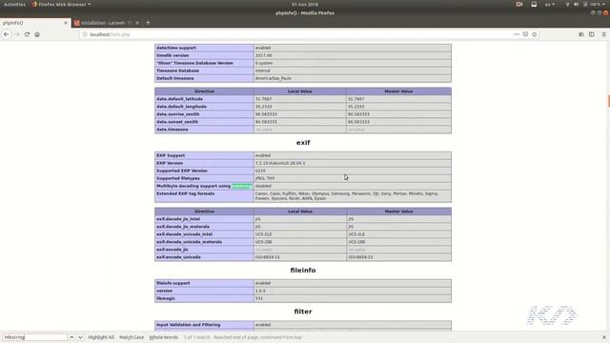Bookmark this page with the star icon
The width and height of the screenshot is (610, 343).
534,34
